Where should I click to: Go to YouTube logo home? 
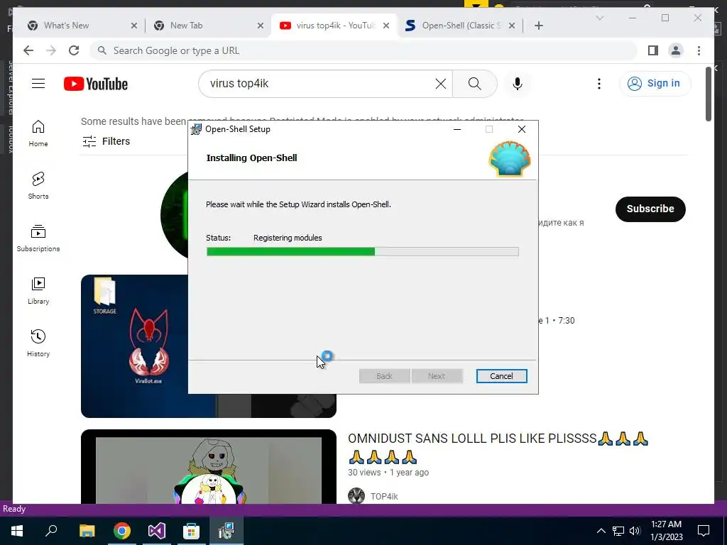(96, 84)
